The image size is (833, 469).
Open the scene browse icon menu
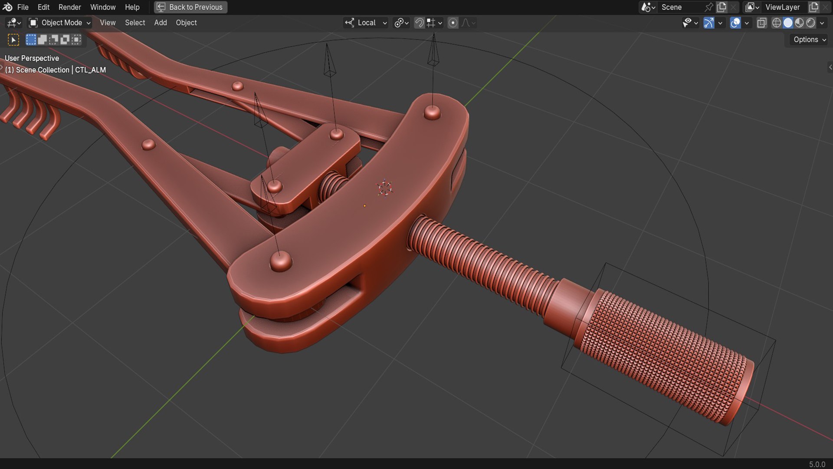point(648,7)
